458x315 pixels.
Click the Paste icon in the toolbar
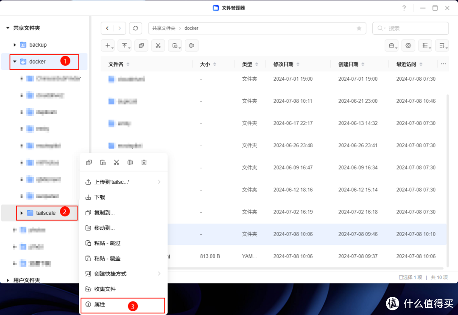tap(175, 45)
